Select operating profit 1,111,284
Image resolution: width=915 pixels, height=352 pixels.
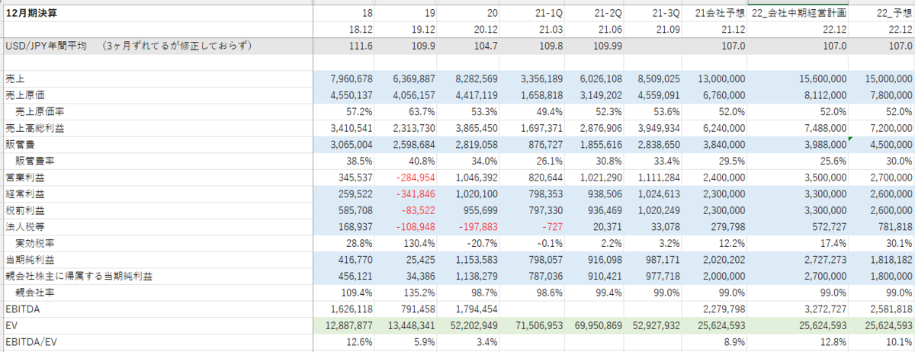pyautogui.click(x=659, y=177)
